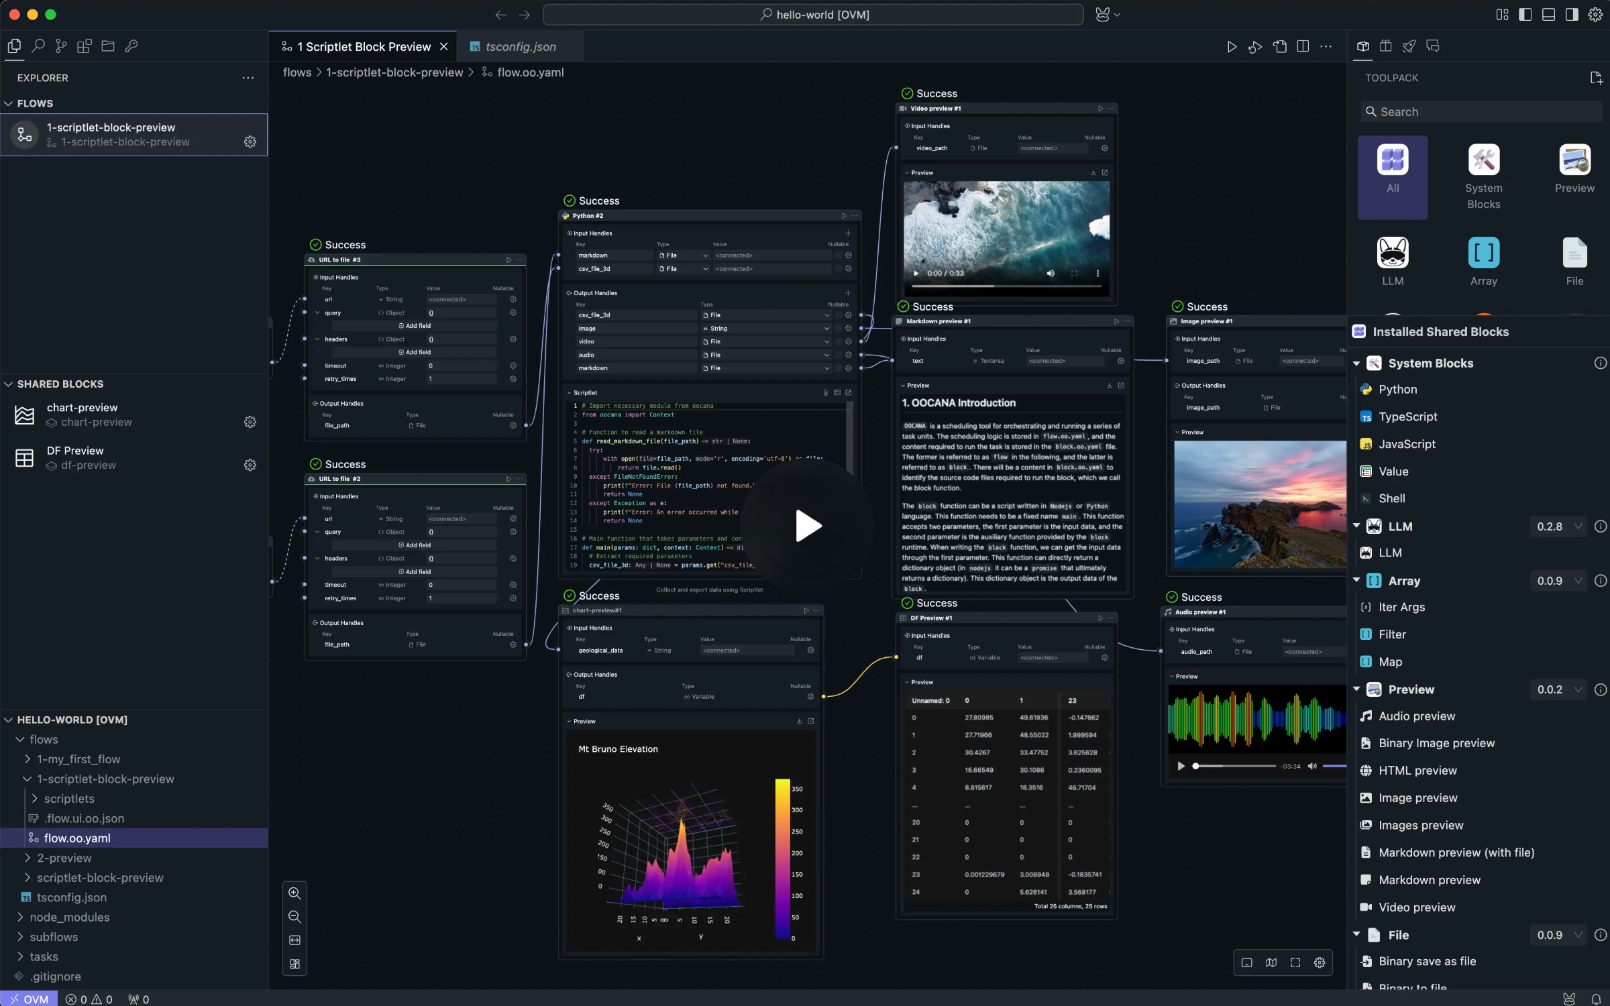Run the flow with the play icon
This screenshot has width=1610, height=1006.
pos(1232,46)
